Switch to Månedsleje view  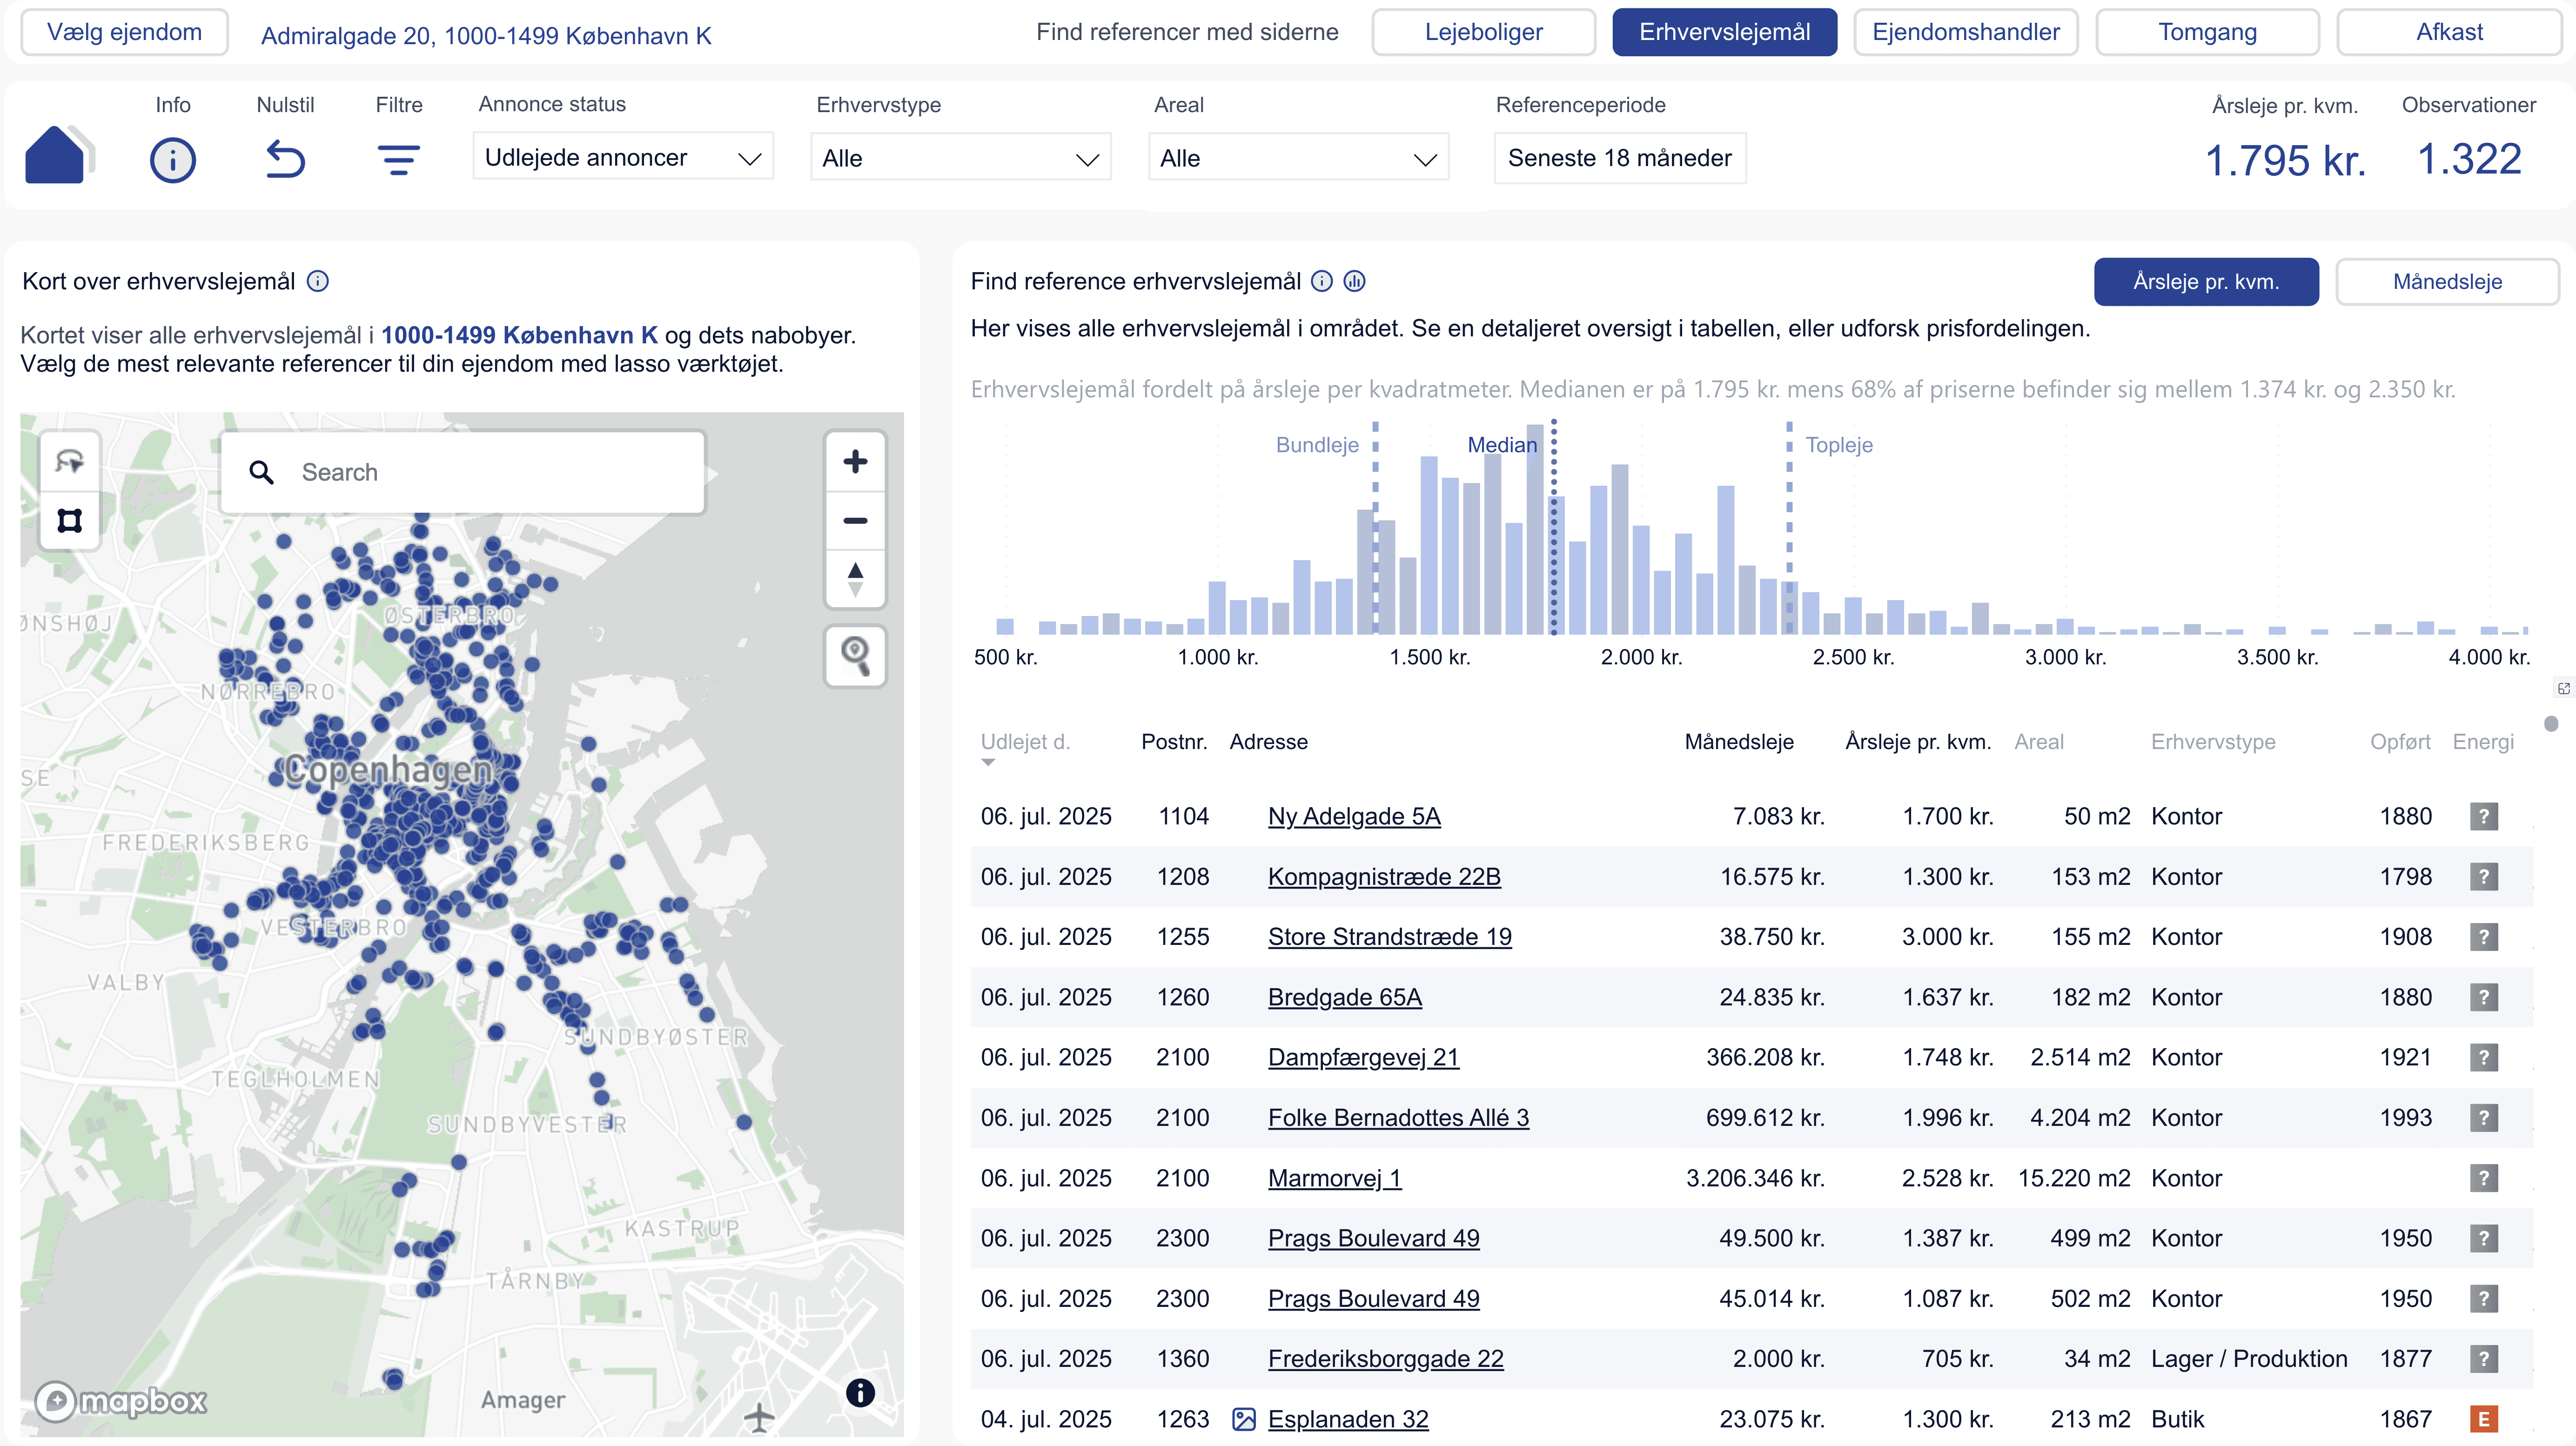2446,282
